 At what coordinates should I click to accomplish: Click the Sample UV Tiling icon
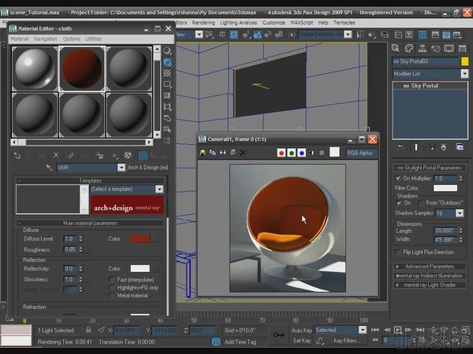tap(167, 84)
